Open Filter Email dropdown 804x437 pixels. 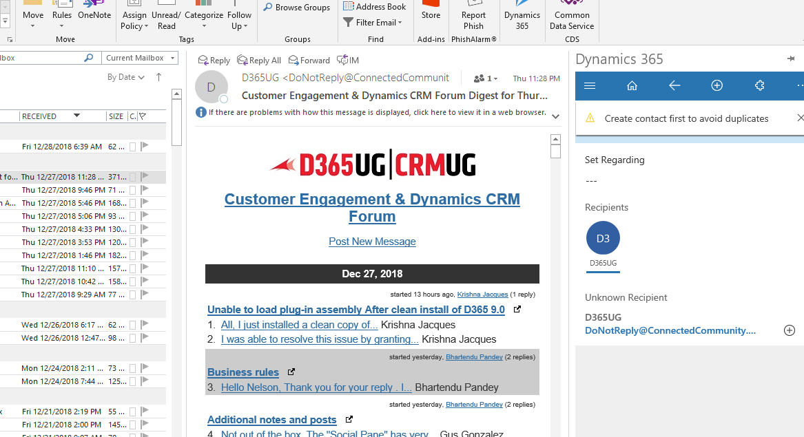pyautogui.click(x=373, y=23)
